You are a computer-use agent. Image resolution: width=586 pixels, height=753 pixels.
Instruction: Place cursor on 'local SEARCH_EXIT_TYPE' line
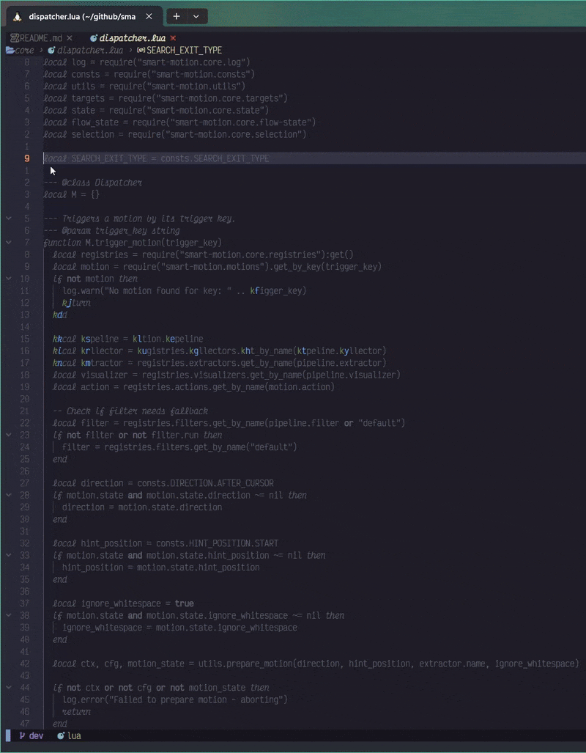click(156, 158)
